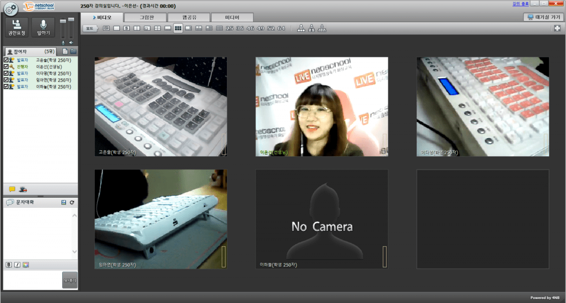
Task: Click the 권한요청 permission request button
Action: [x=17, y=28]
